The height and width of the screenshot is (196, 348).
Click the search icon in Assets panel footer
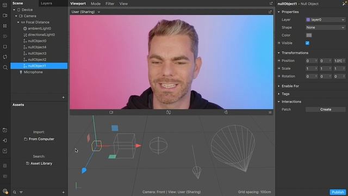point(15,192)
